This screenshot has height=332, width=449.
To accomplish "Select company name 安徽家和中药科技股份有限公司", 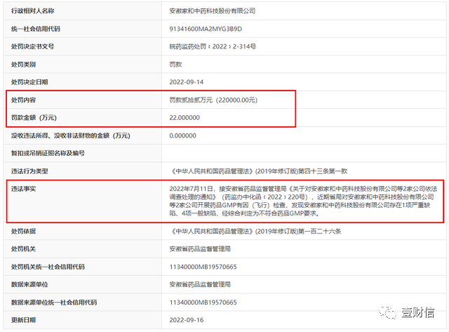I will [x=212, y=11].
